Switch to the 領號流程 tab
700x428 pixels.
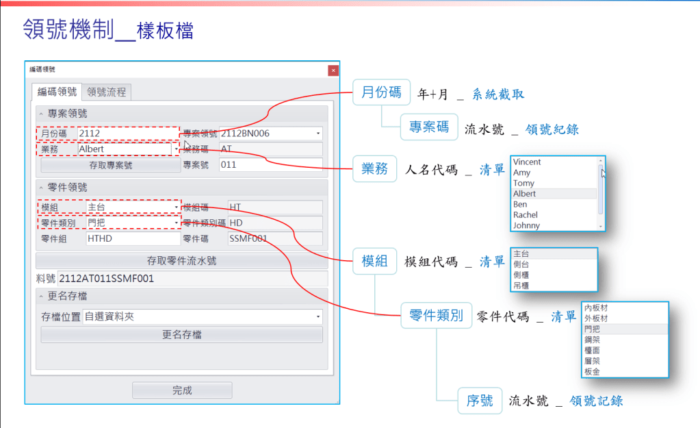tap(106, 92)
